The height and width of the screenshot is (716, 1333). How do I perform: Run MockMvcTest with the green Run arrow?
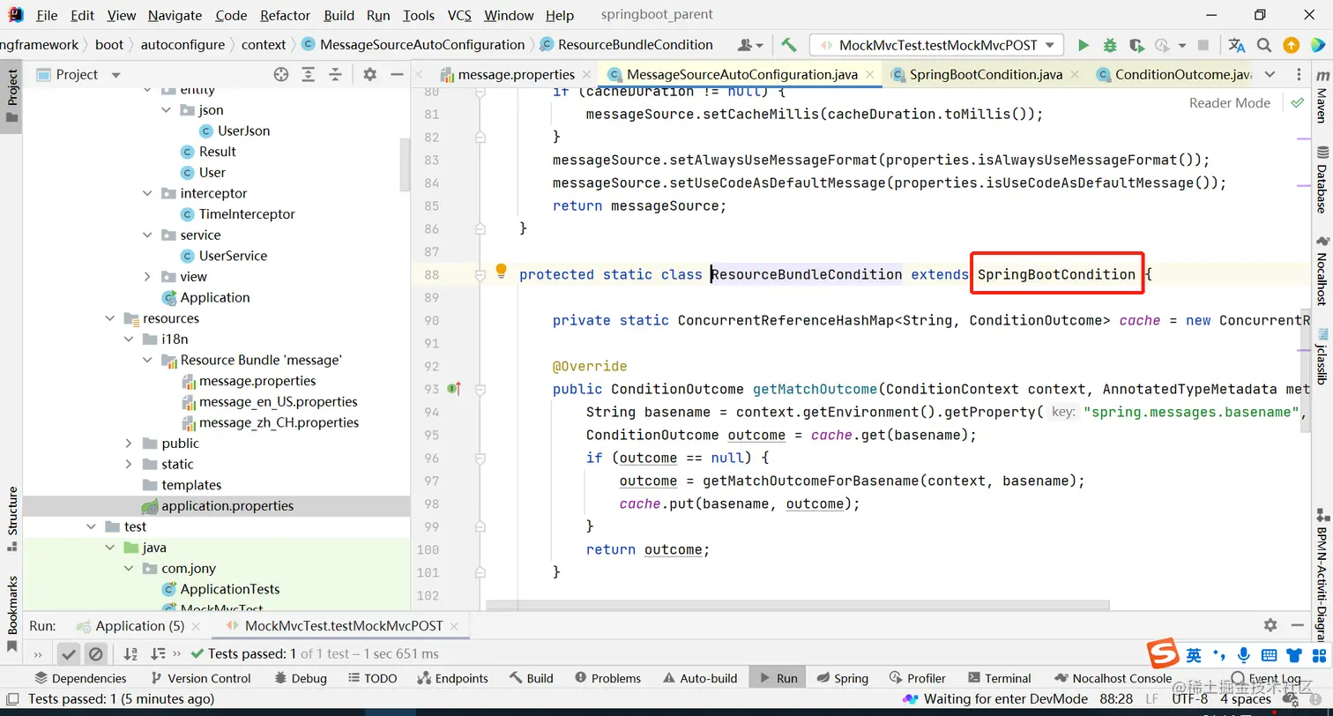point(1084,45)
